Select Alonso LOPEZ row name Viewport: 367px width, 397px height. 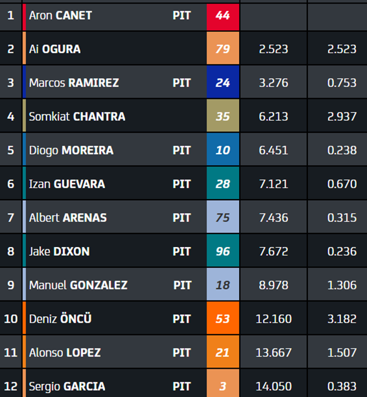point(65,352)
